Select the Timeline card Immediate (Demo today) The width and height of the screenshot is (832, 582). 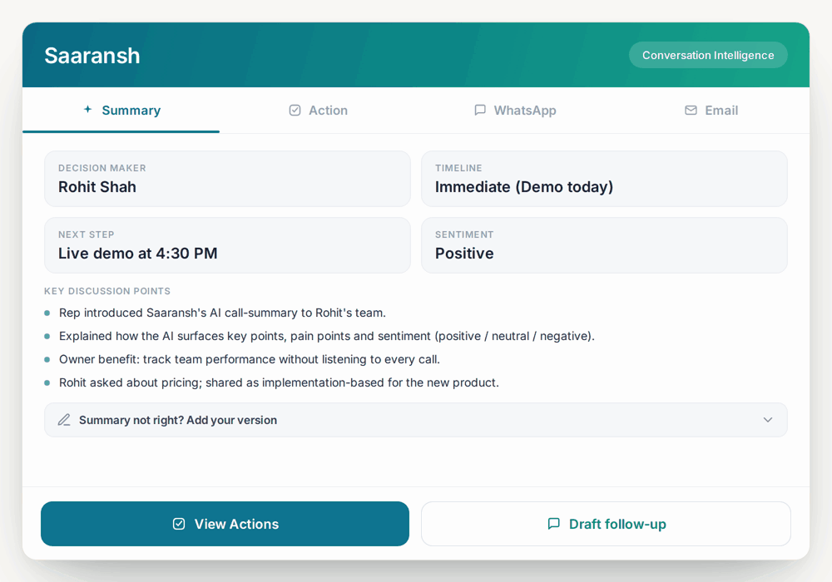pos(604,179)
